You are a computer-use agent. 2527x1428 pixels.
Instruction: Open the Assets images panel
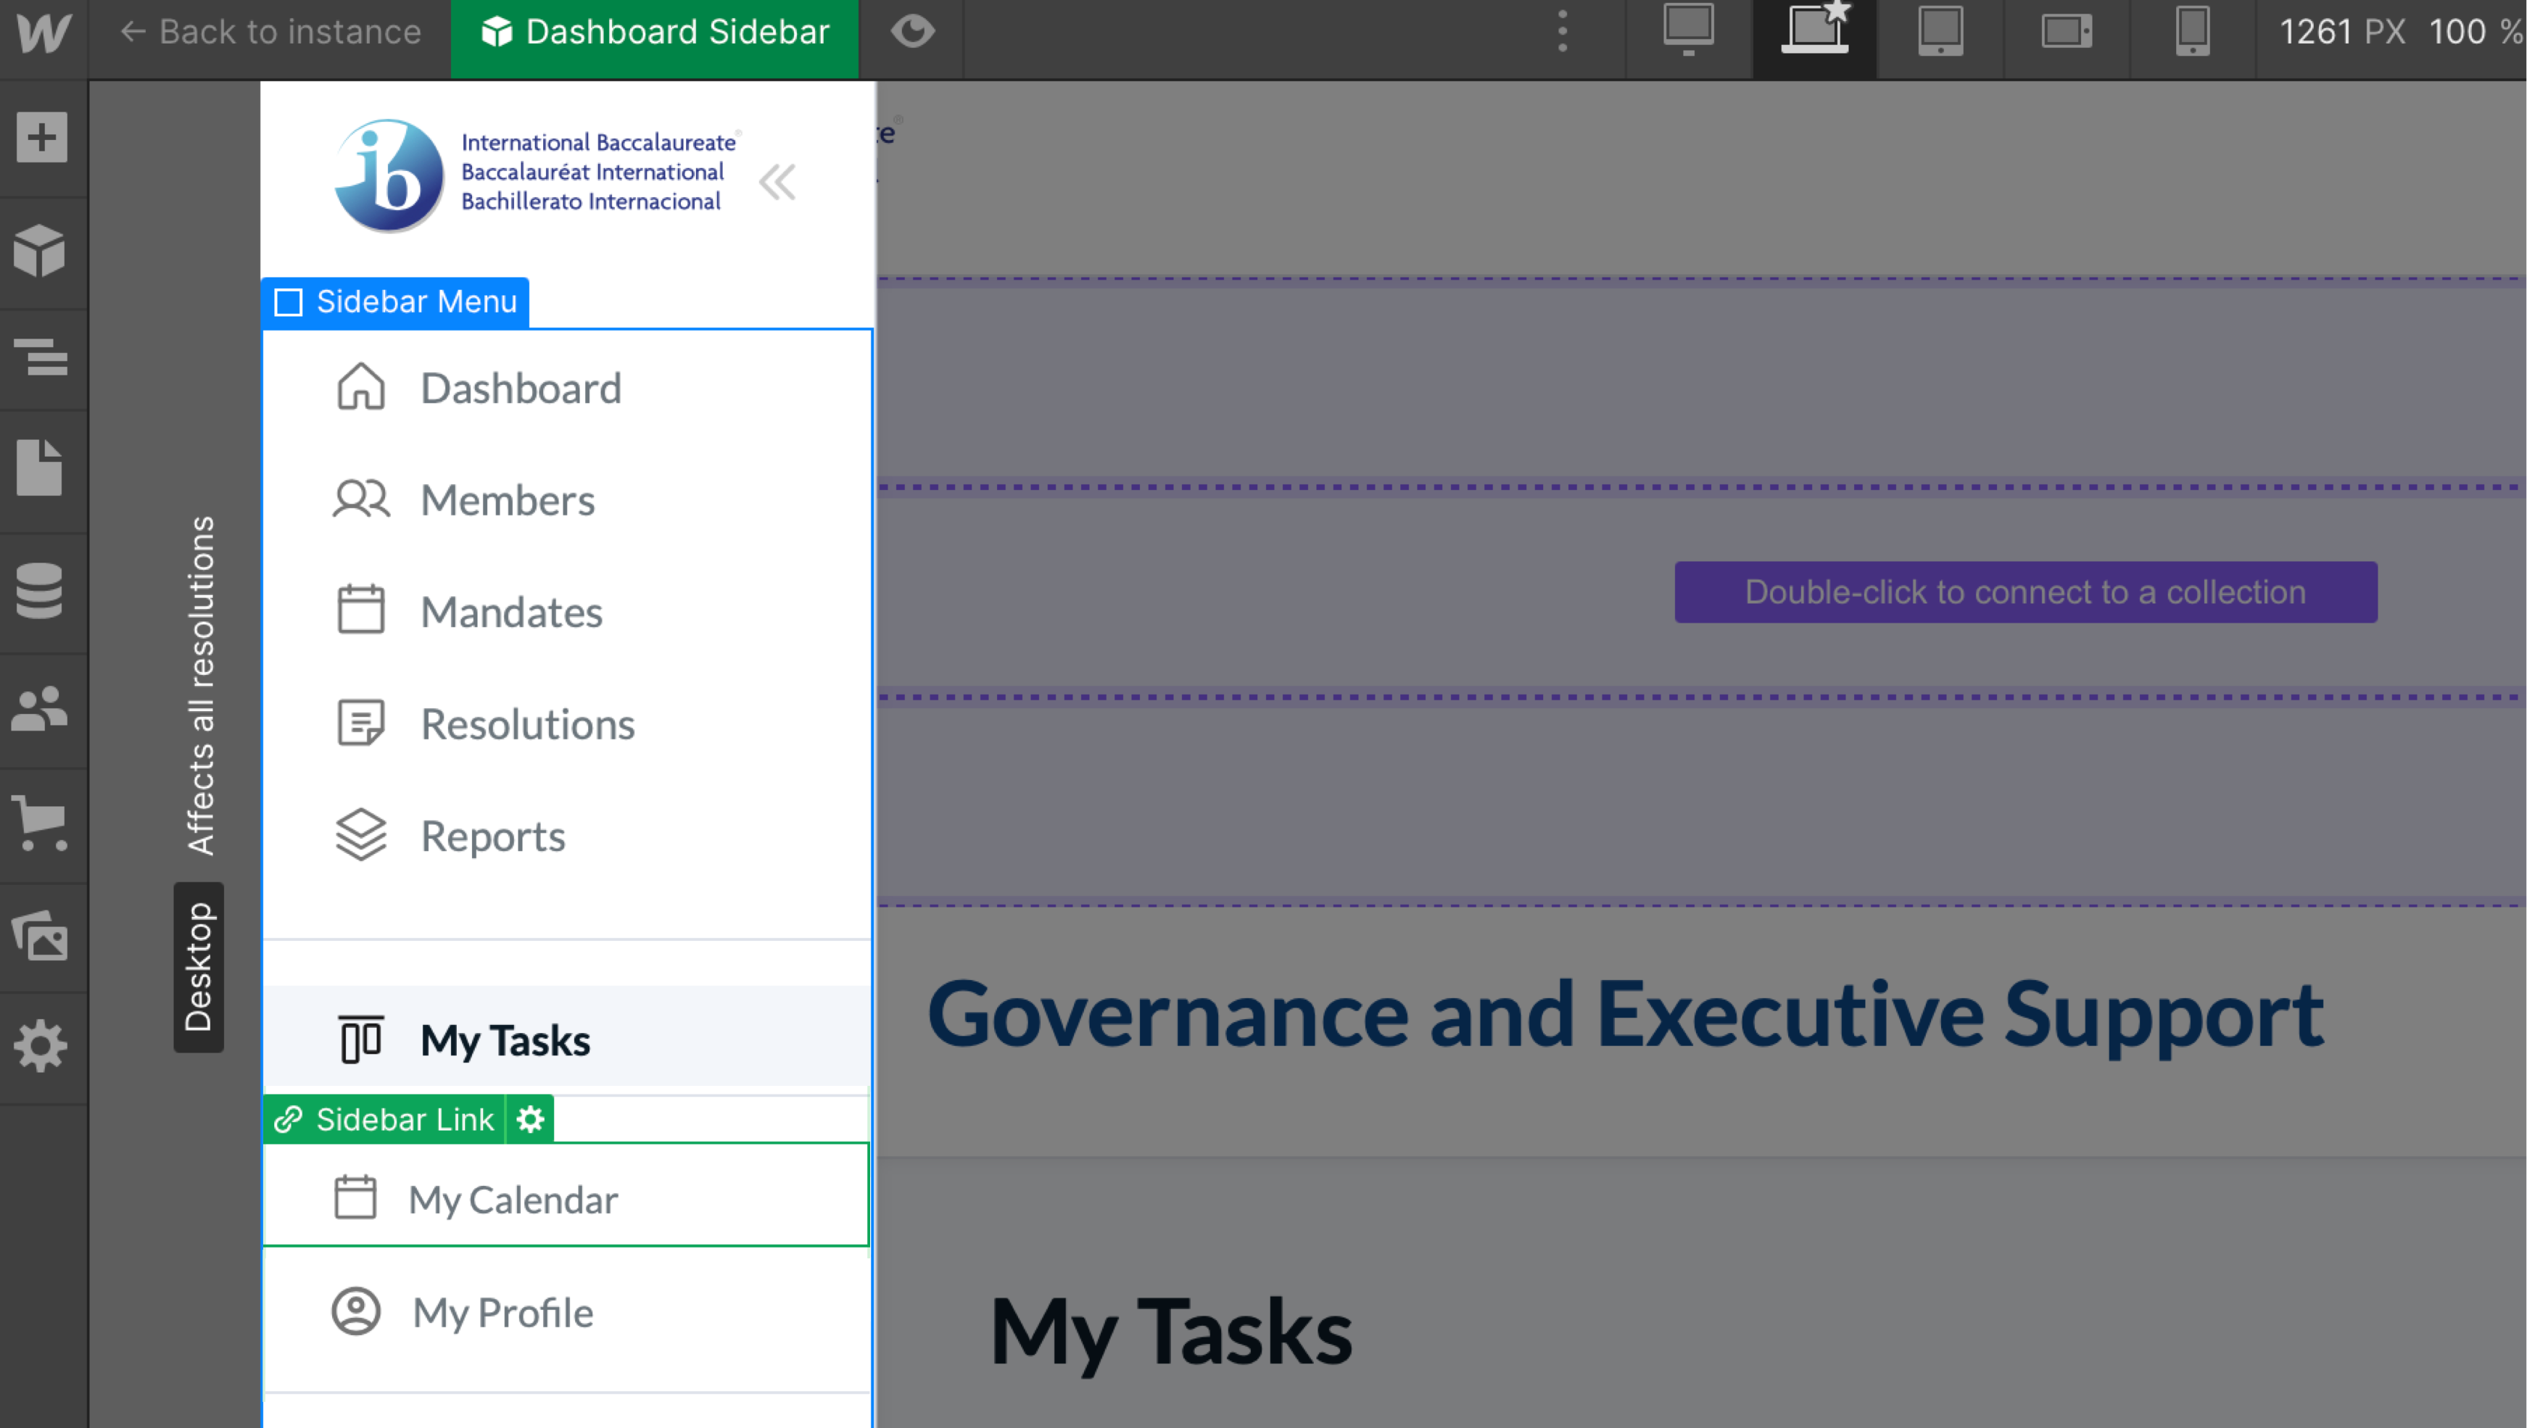point(41,937)
